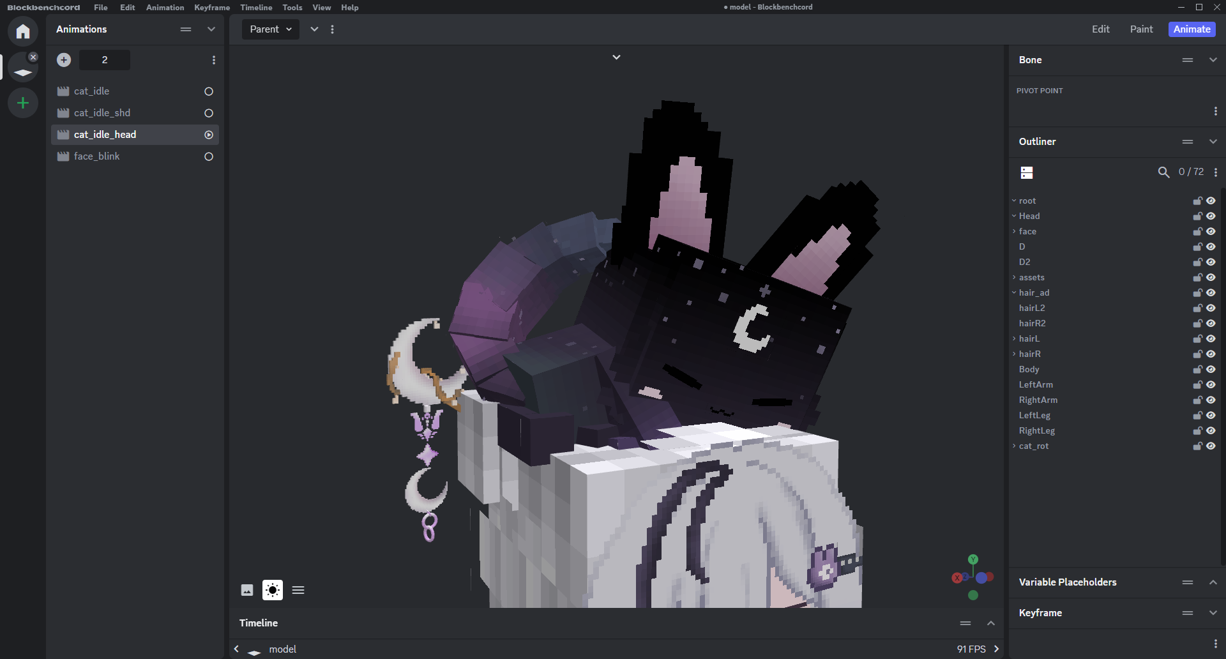This screenshot has height=659, width=1226.
Task: Toggle the viewport shading sun icon
Action: coord(273,590)
